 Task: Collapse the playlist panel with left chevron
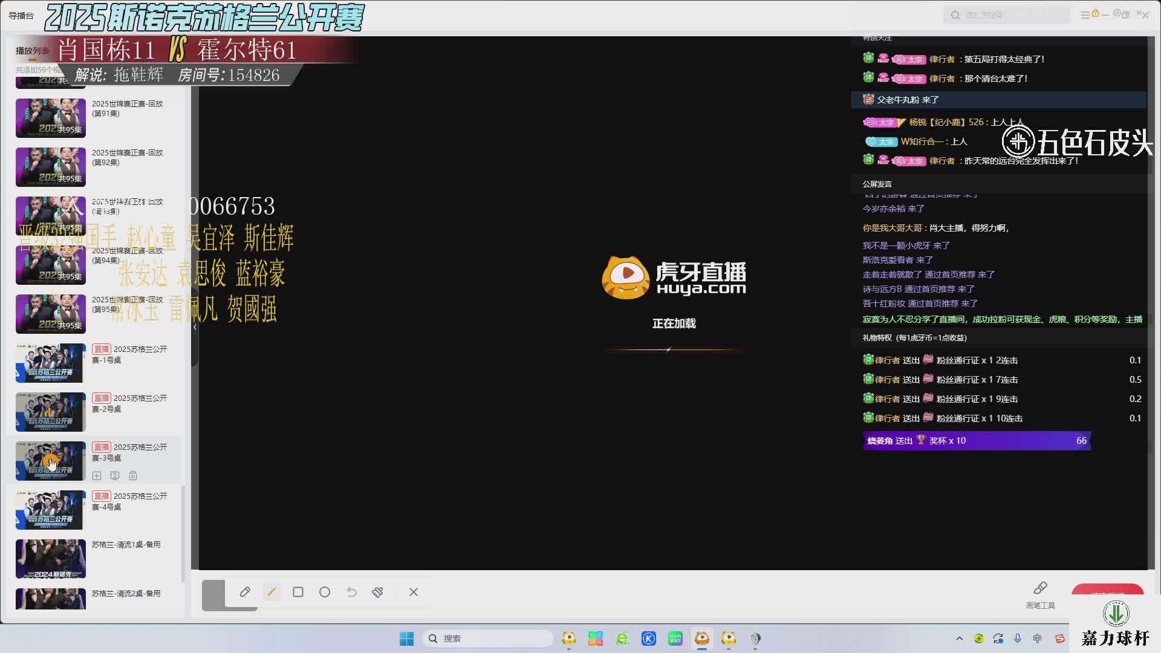click(x=195, y=327)
